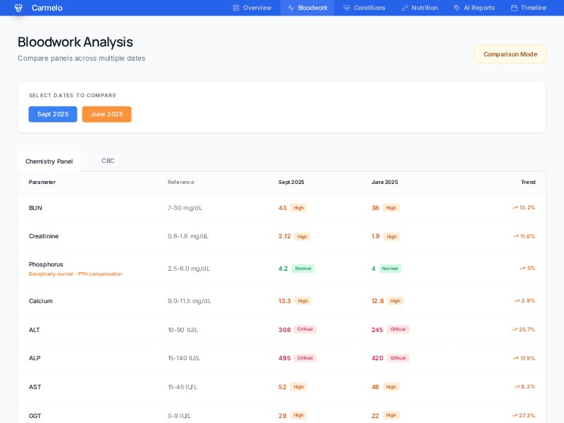This screenshot has height=423, width=564.
Task: Click the Overview grid icon
Action: pyautogui.click(x=236, y=8)
